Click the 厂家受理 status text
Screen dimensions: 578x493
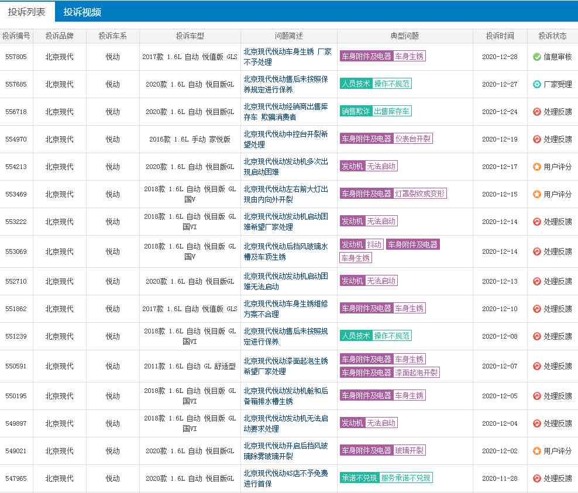(x=558, y=84)
